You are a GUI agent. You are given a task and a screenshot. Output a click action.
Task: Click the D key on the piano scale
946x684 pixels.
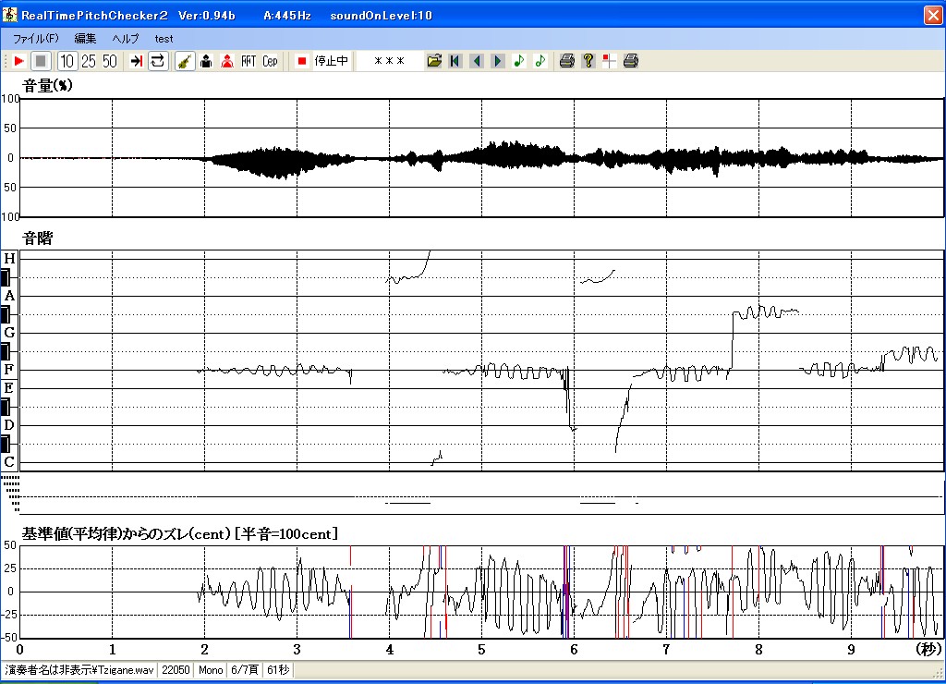tap(9, 425)
